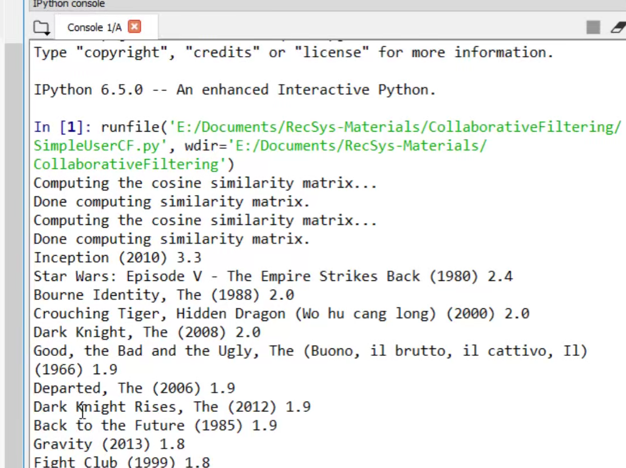Click the gray stop execution square
Viewport: 626px width, 468px height.
click(593, 27)
